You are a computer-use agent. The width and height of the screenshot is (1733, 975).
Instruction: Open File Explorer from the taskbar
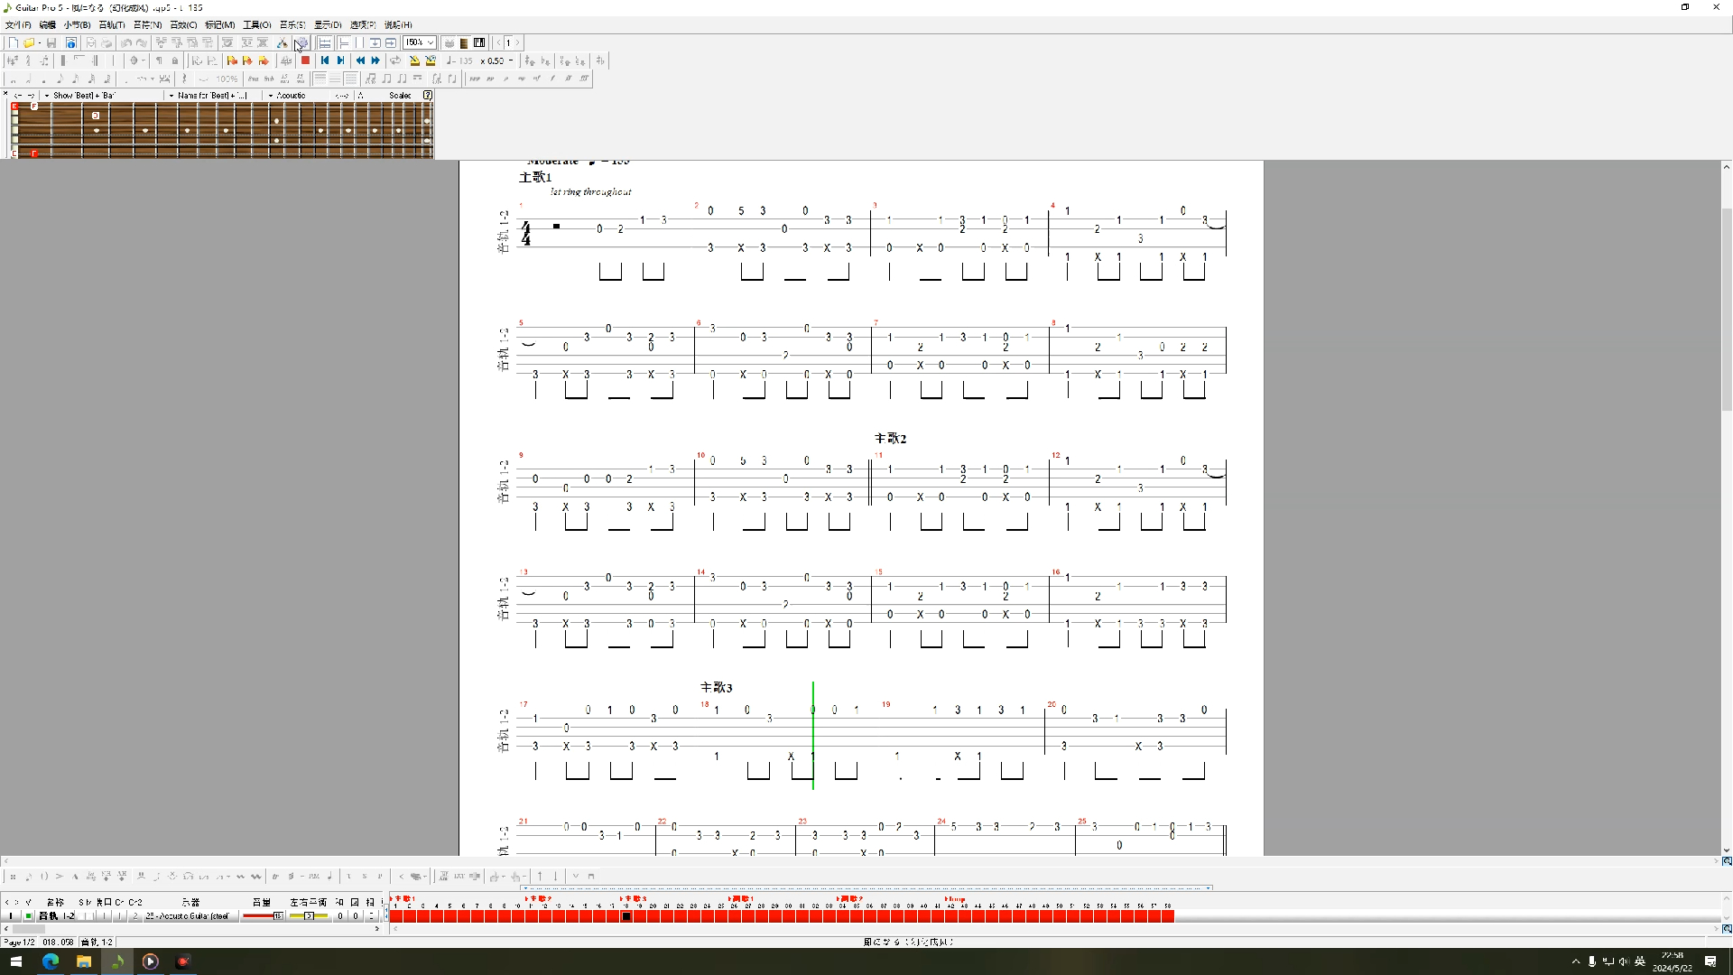coord(83,961)
